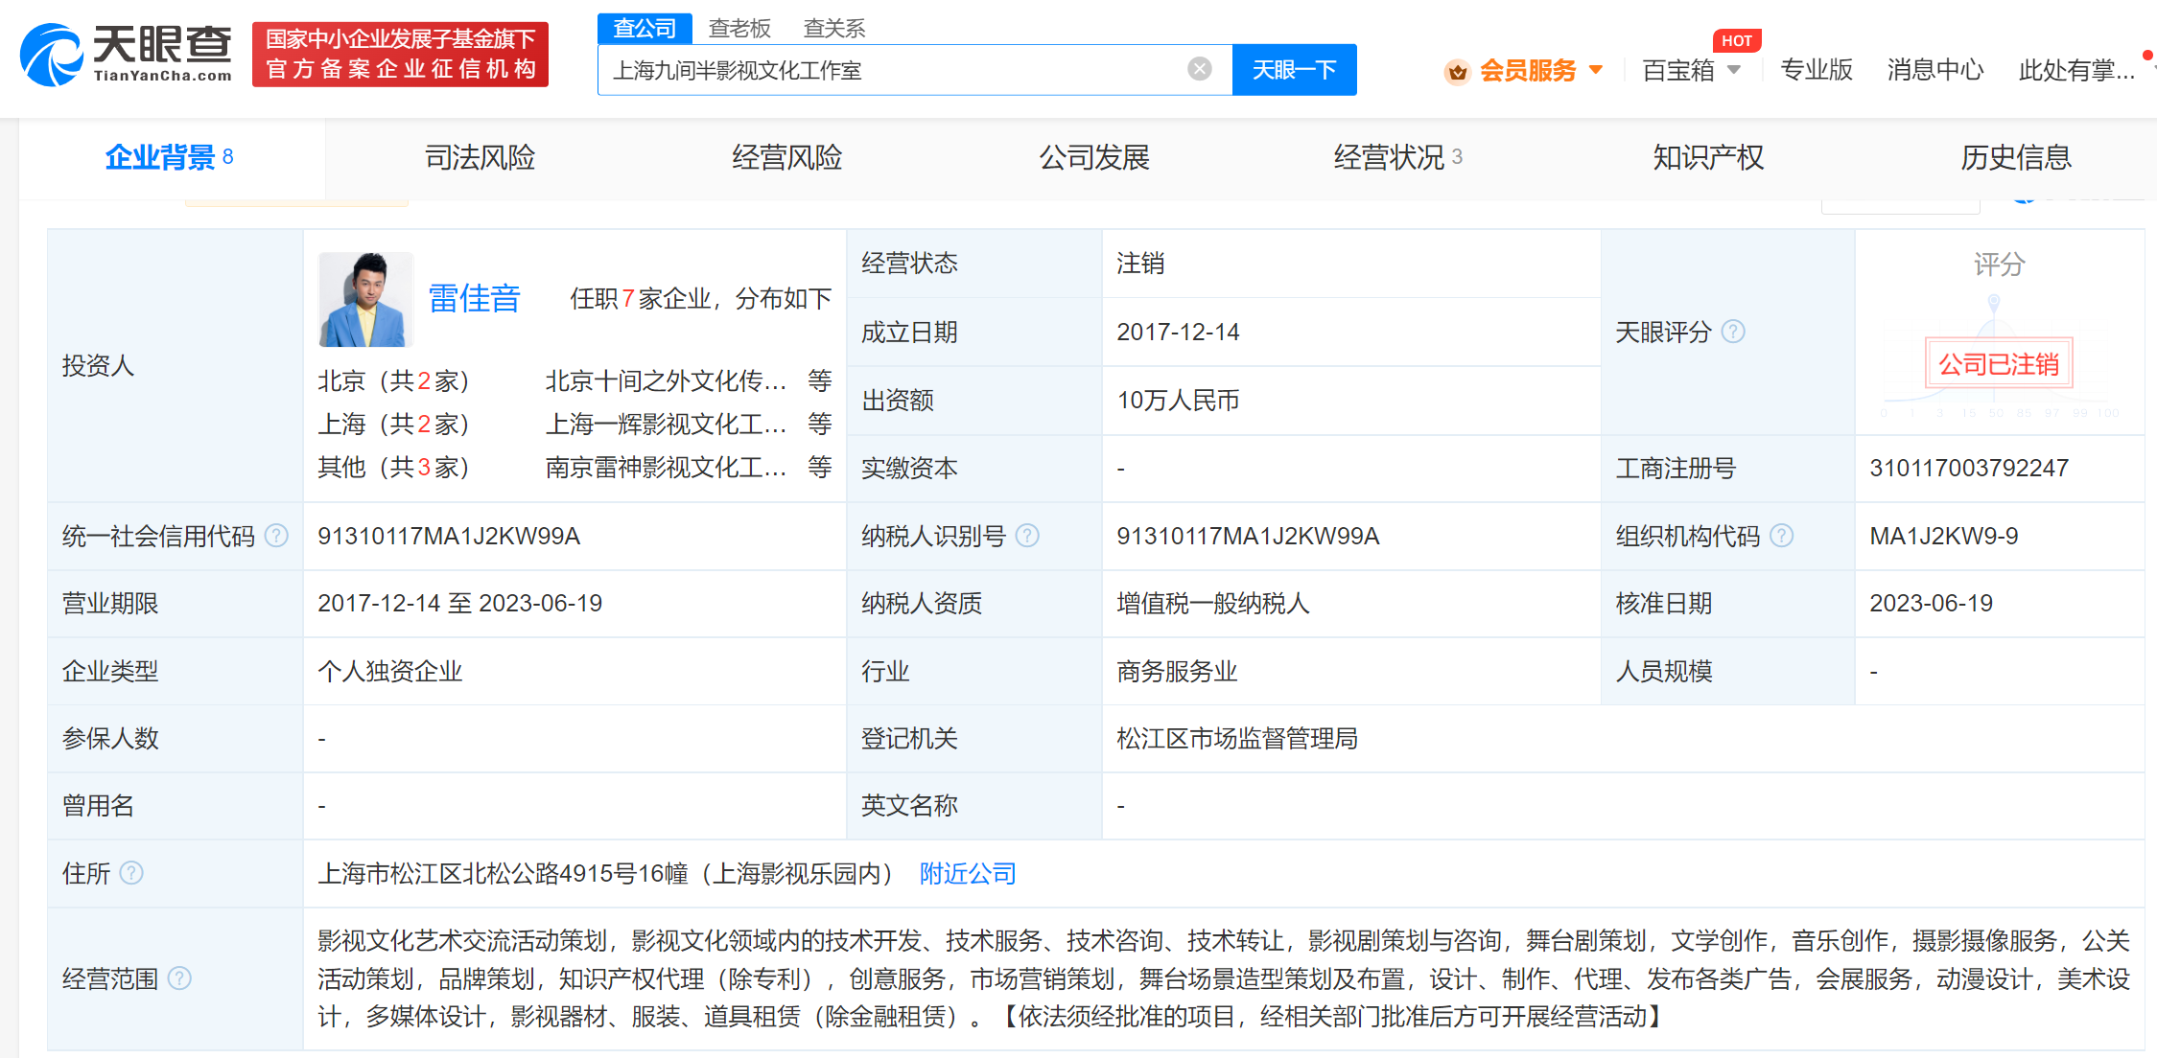Click the 商务服务业 industry value
This screenshot has height=1058, width=2157.
click(1177, 671)
